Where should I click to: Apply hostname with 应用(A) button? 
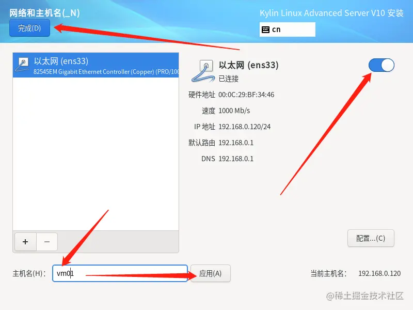(211, 273)
